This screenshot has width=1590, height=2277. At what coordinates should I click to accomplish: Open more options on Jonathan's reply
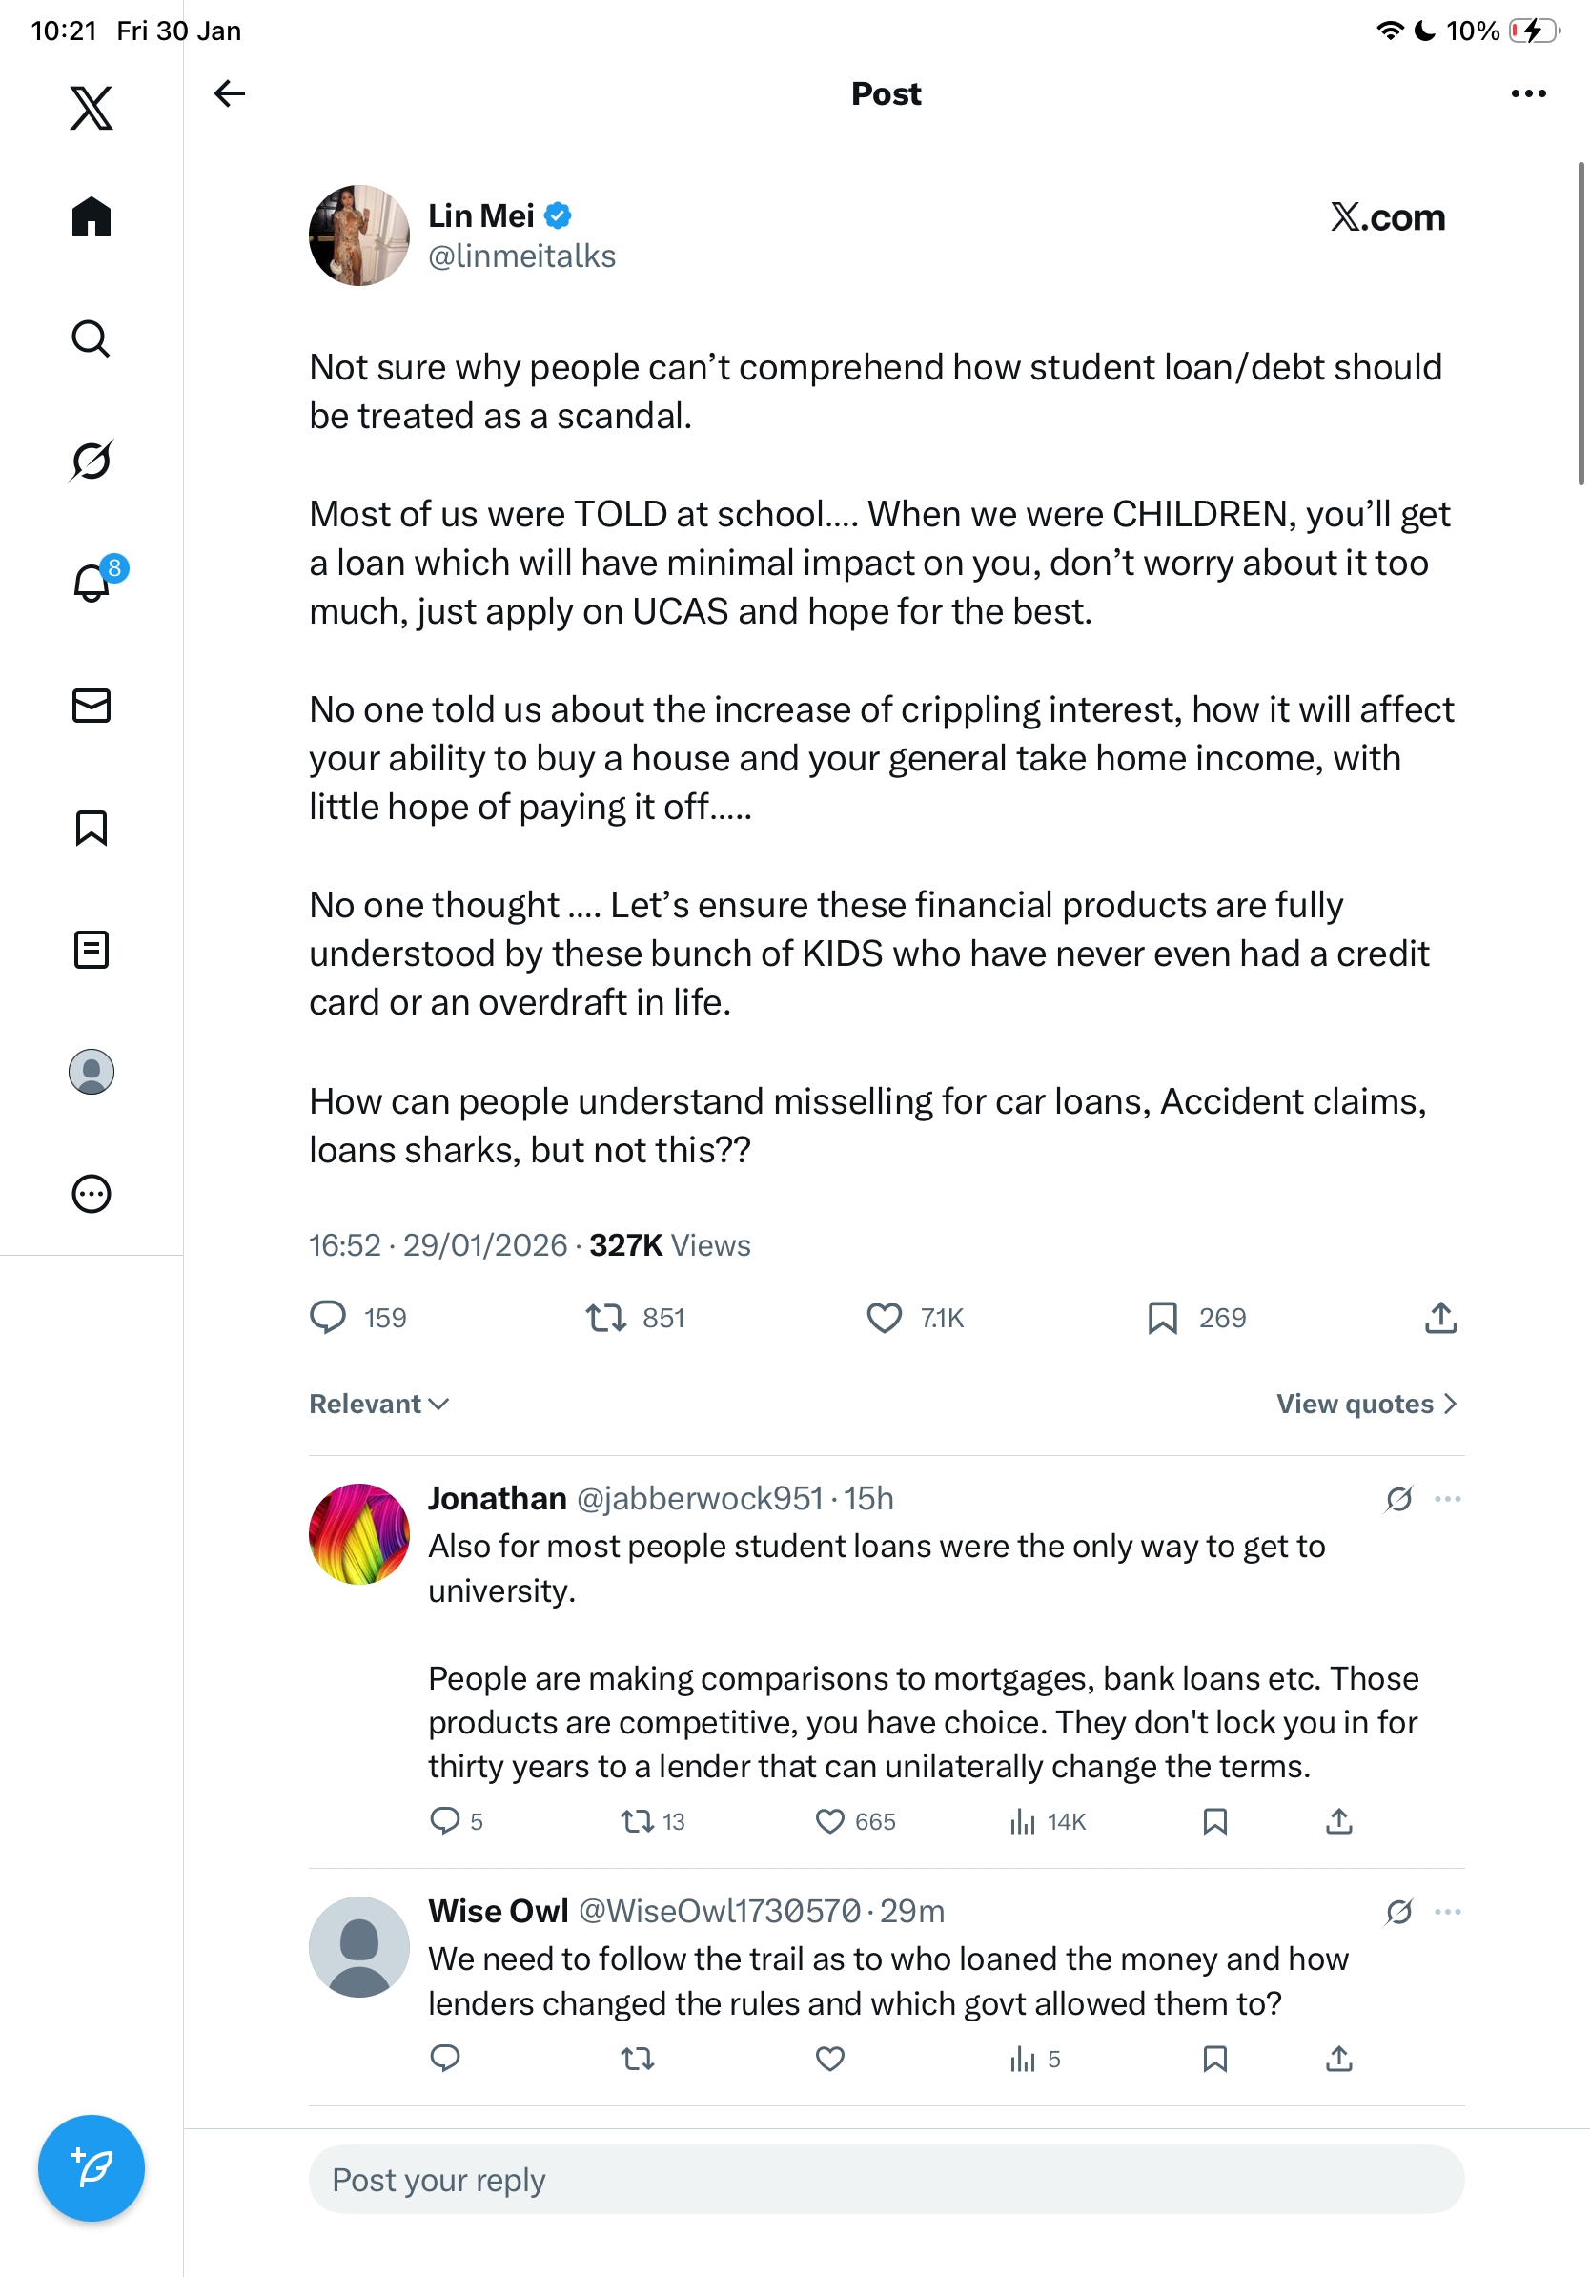point(1447,1499)
